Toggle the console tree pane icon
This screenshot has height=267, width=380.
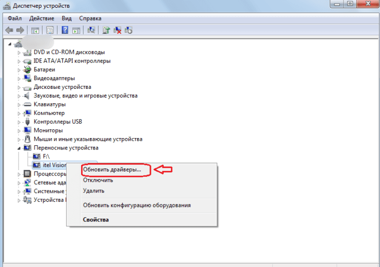35,30
